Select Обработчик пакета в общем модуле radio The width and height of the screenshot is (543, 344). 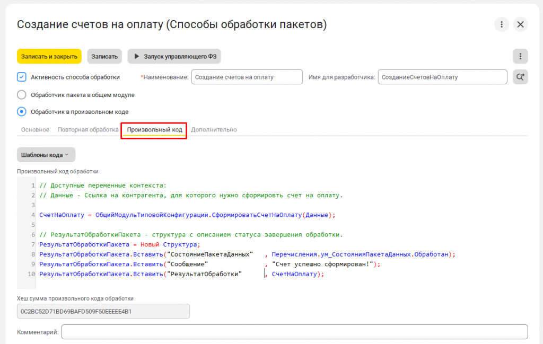tap(21, 94)
